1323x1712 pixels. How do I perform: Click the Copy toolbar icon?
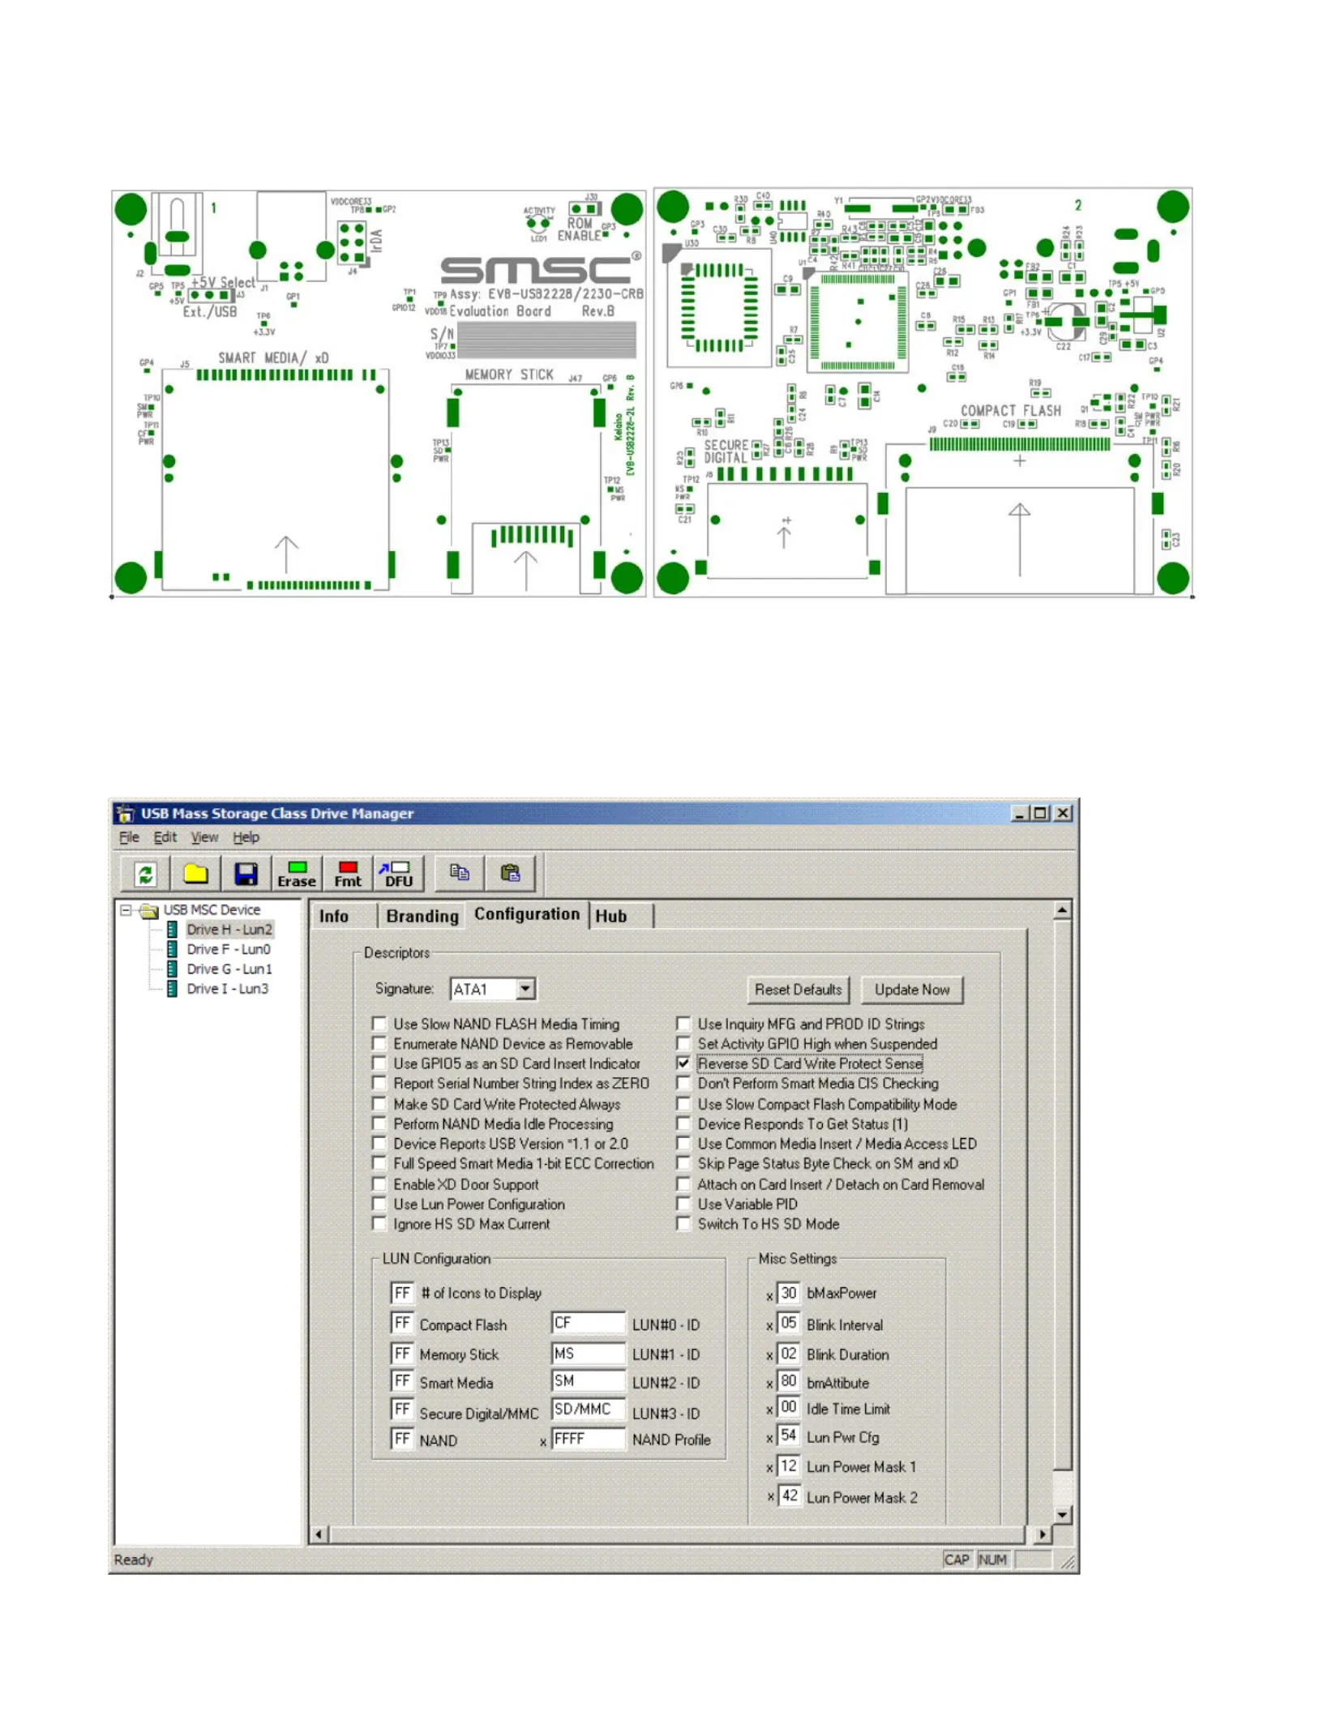460,873
